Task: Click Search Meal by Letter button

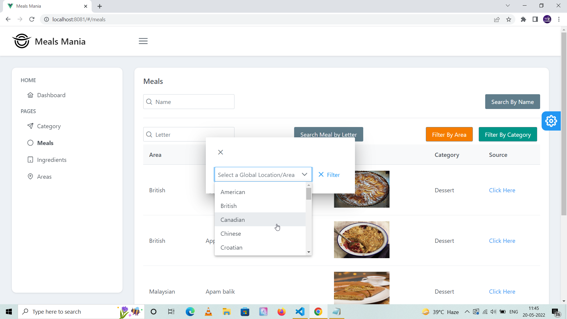Action: 328,134
